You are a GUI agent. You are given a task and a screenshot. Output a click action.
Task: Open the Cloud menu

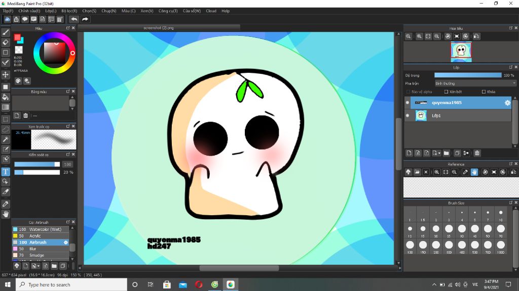pos(211,11)
